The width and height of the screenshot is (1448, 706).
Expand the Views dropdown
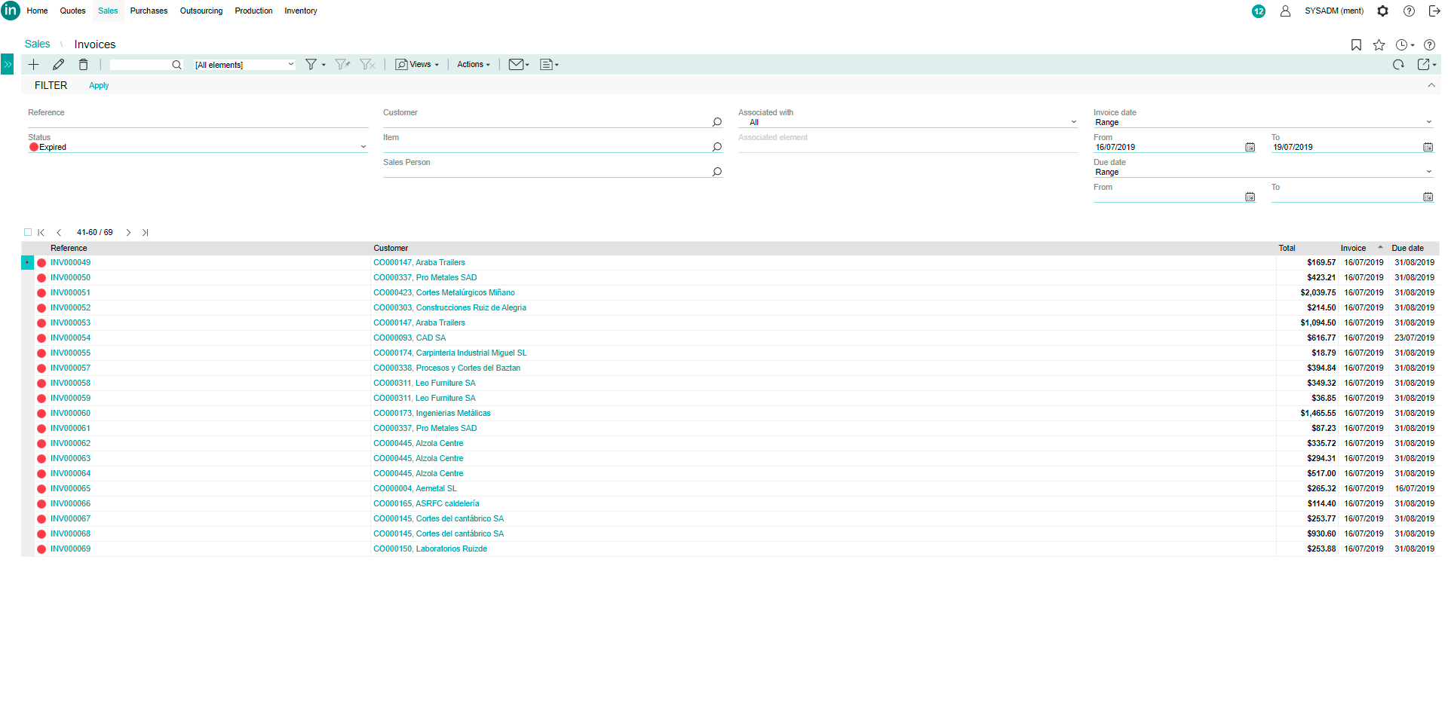click(417, 65)
